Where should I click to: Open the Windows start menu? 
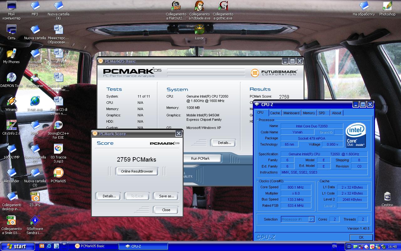point(17,246)
